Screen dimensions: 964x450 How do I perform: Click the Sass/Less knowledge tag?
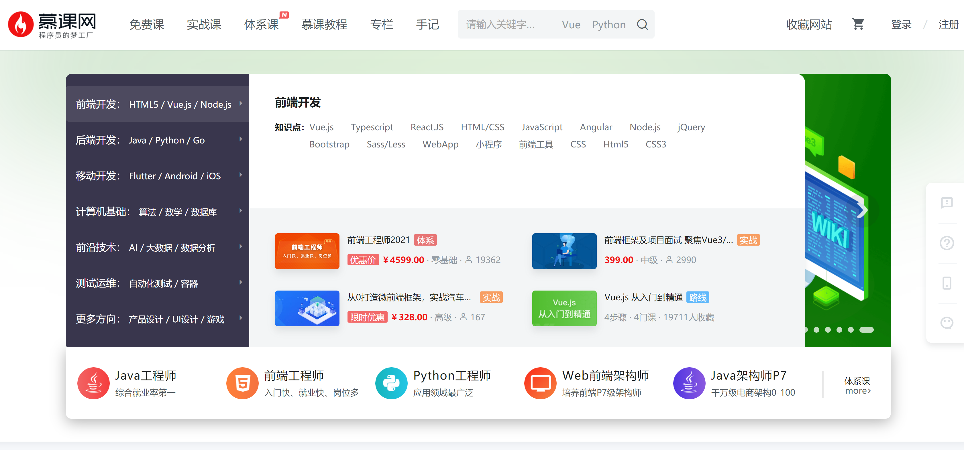(x=386, y=144)
